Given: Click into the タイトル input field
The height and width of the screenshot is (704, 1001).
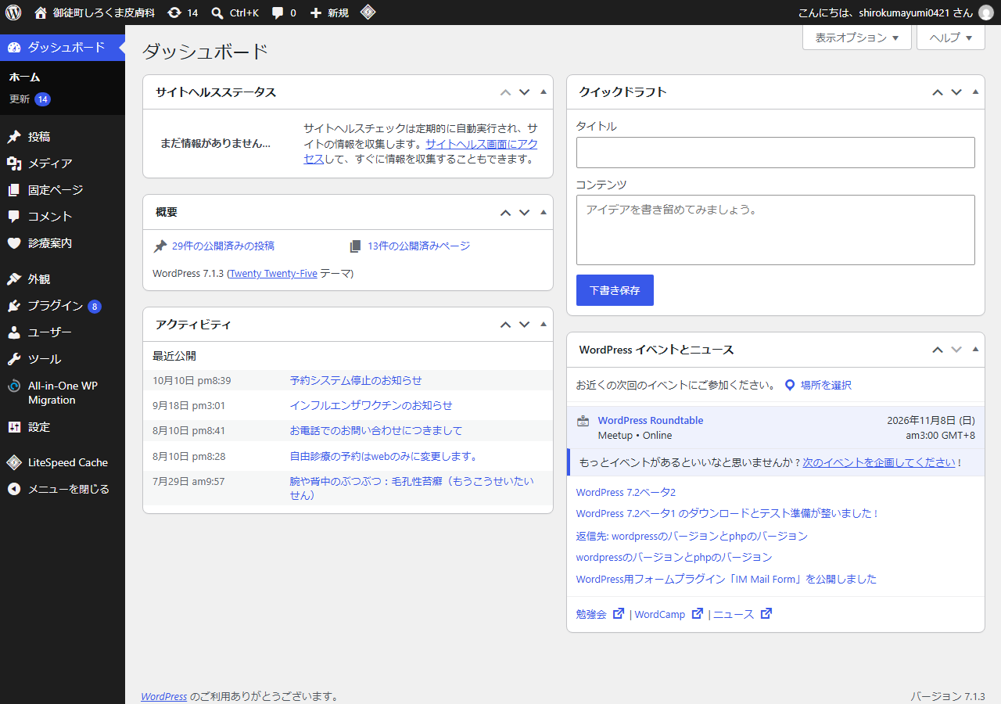Looking at the screenshot, I should coord(776,153).
